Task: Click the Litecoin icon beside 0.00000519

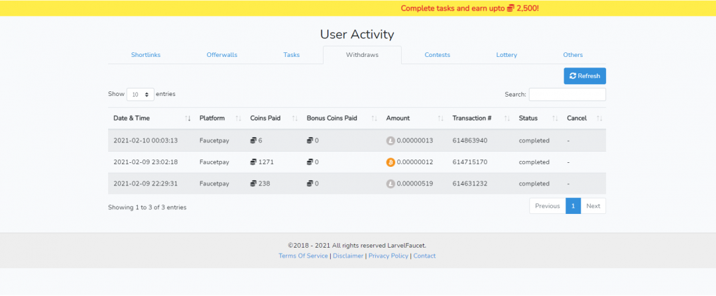Action: point(390,184)
